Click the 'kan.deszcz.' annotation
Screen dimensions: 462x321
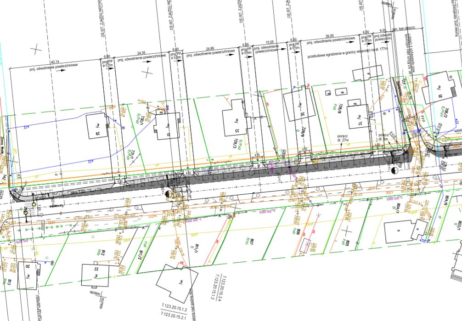coord(406,28)
